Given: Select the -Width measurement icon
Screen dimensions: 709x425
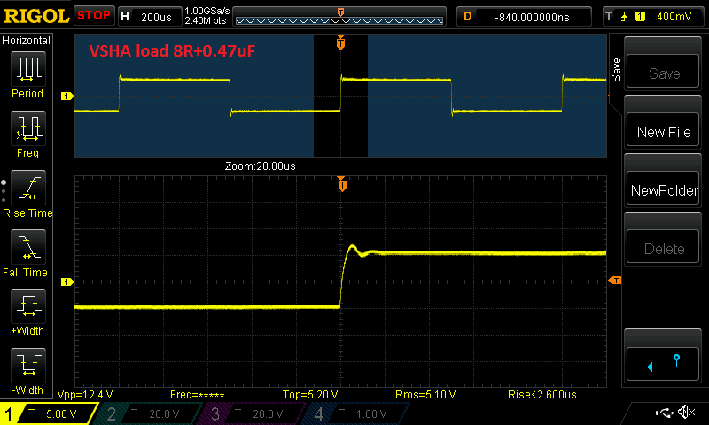Looking at the screenshot, I should pyautogui.click(x=28, y=365).
